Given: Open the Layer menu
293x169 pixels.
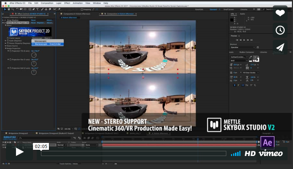Looking at the screenshot, I should [x=59, y=3].
